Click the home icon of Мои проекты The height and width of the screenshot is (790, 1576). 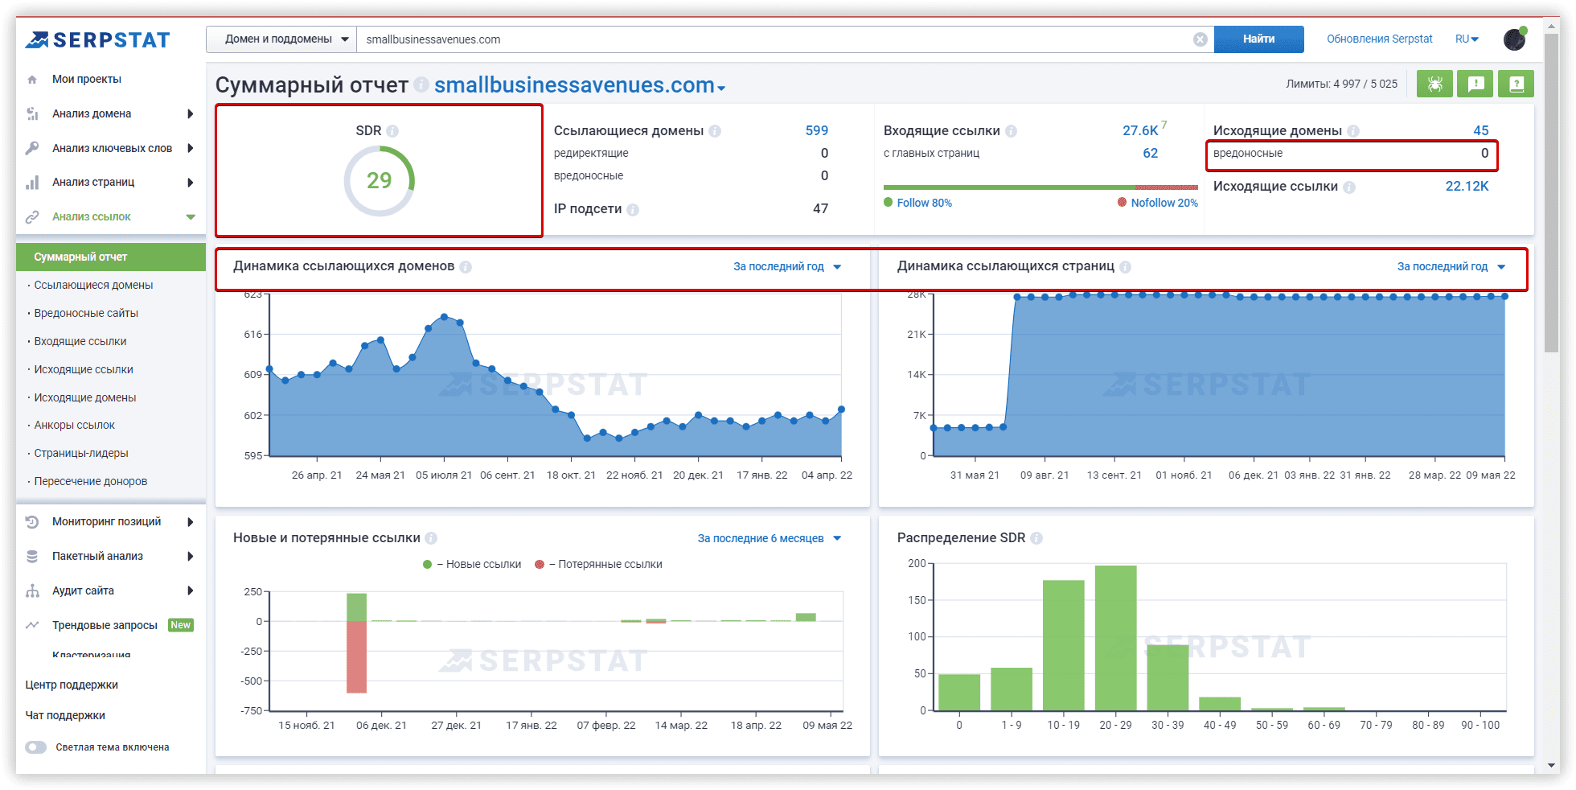[32, 80]
